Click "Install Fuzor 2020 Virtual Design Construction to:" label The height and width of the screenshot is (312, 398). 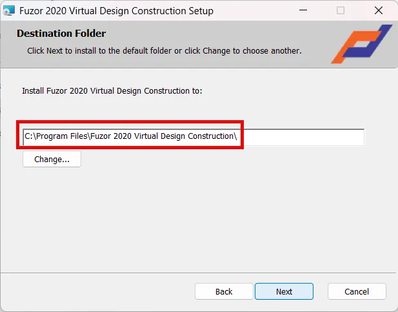[x=112, y=91]
